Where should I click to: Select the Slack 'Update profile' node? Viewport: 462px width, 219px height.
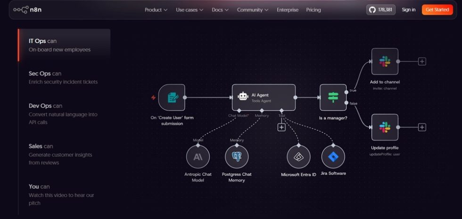[x=385, y=127]
